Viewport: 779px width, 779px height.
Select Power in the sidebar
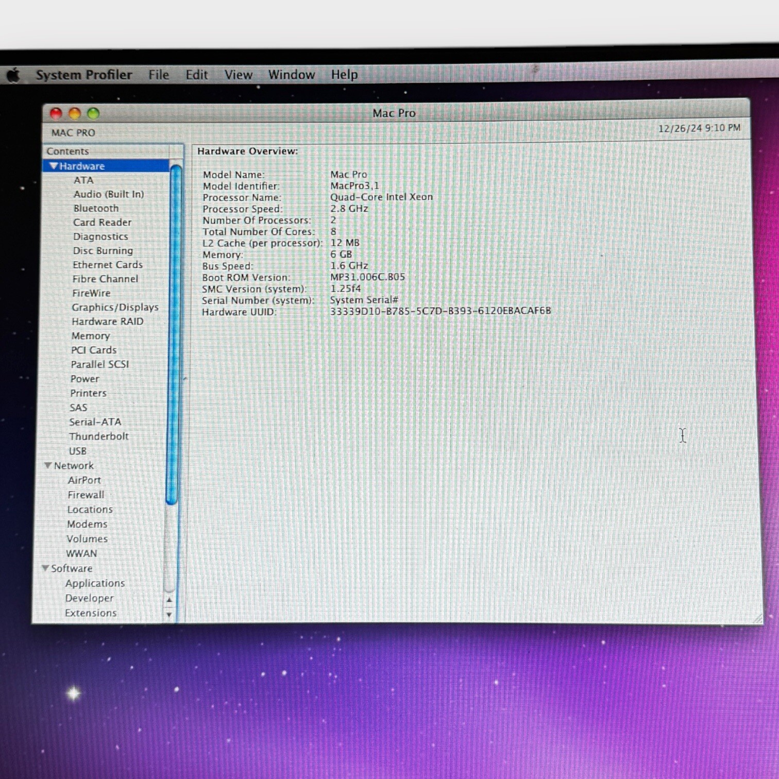[x=85, y=379]
